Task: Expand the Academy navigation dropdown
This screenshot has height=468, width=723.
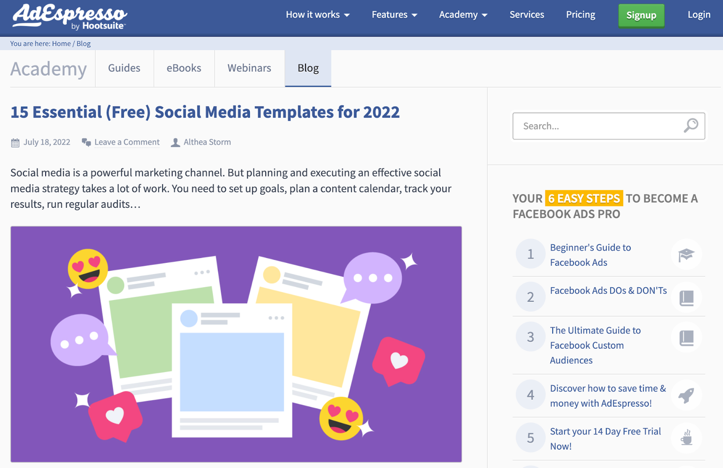Action: coord(463,15)
